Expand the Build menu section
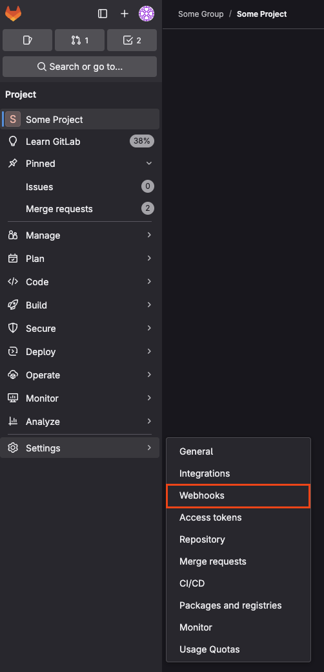The width and height of the screenshot is (324, 672). (81, 305)
